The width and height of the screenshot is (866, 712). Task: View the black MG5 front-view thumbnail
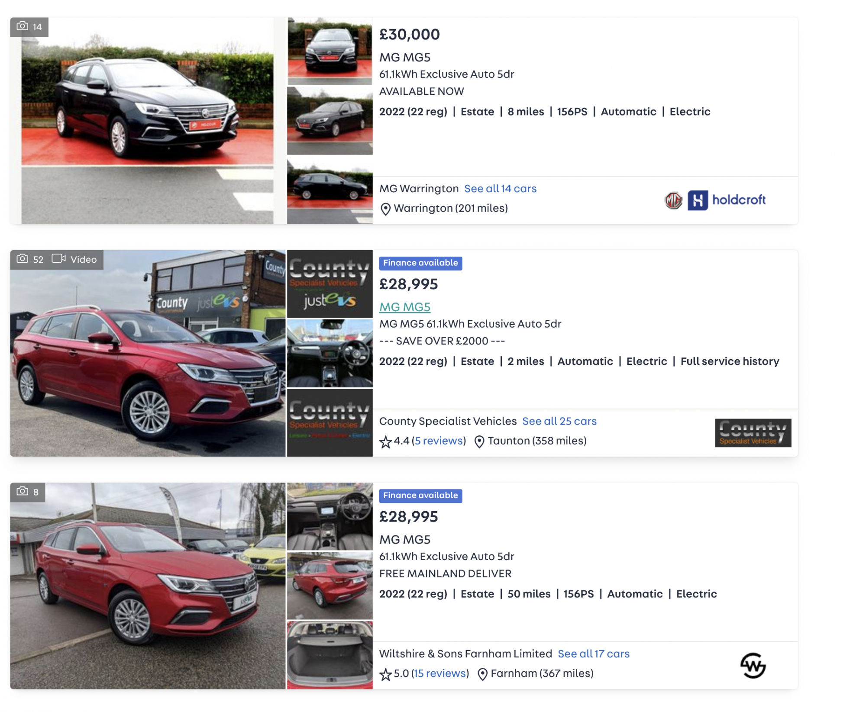click(x=330, y=51)
